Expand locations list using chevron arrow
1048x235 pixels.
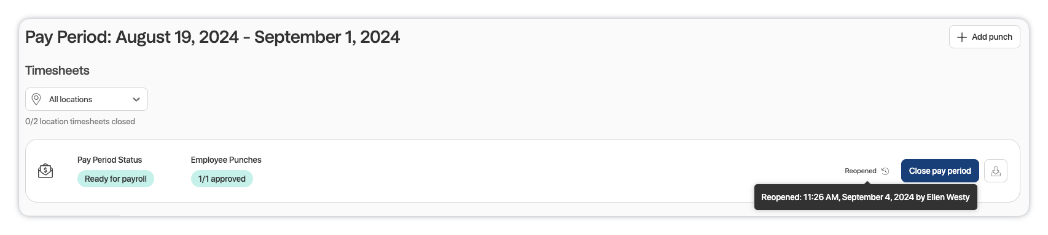pos(136,99)
